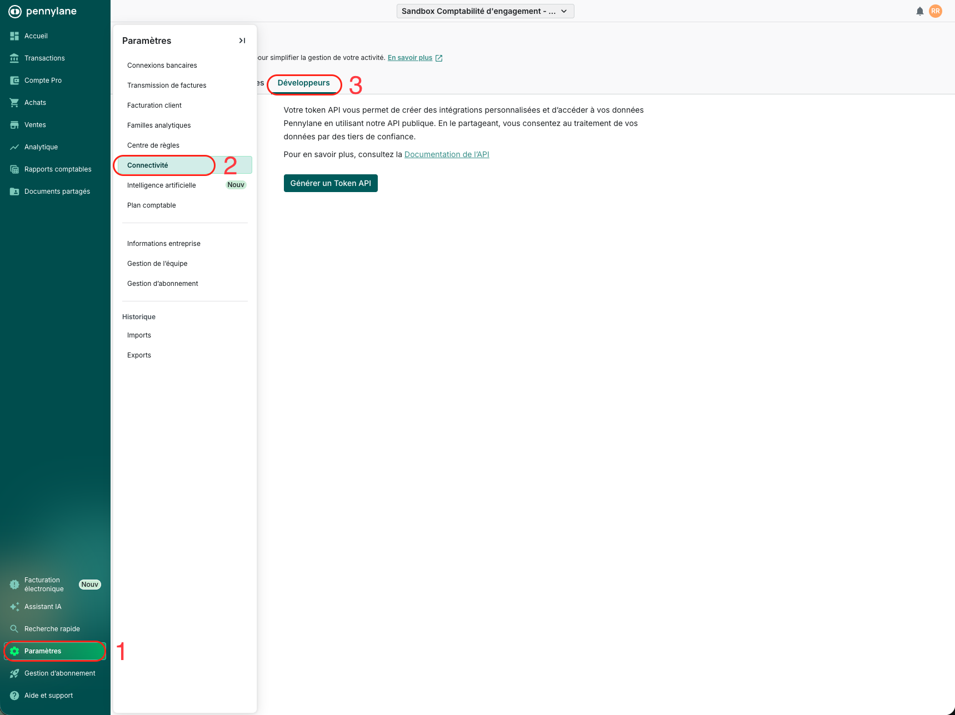Click the Paramètres panel title
This screenshot has width=955, height=715.
tap(147, 41)
